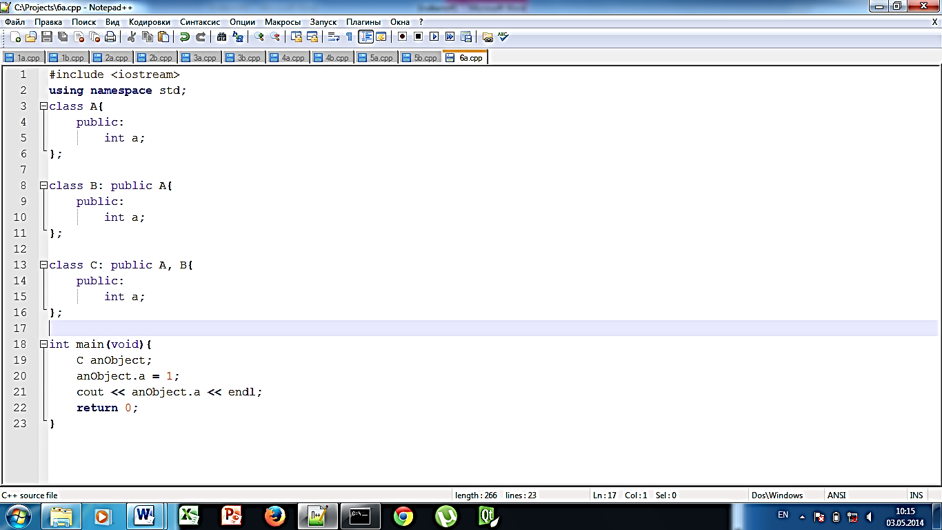Toggle the indent guide button

(365, 37)
